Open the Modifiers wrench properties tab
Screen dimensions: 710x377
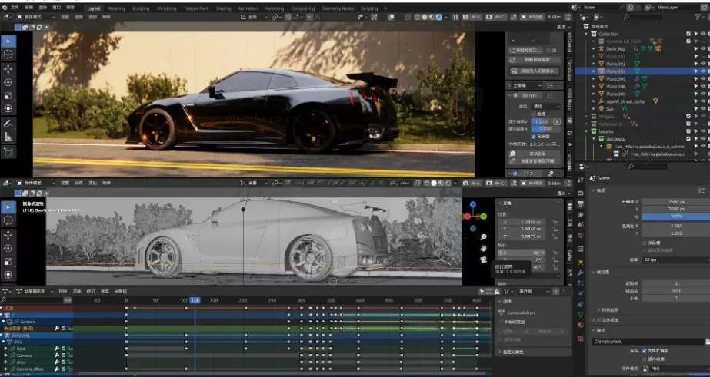(581, 273)
